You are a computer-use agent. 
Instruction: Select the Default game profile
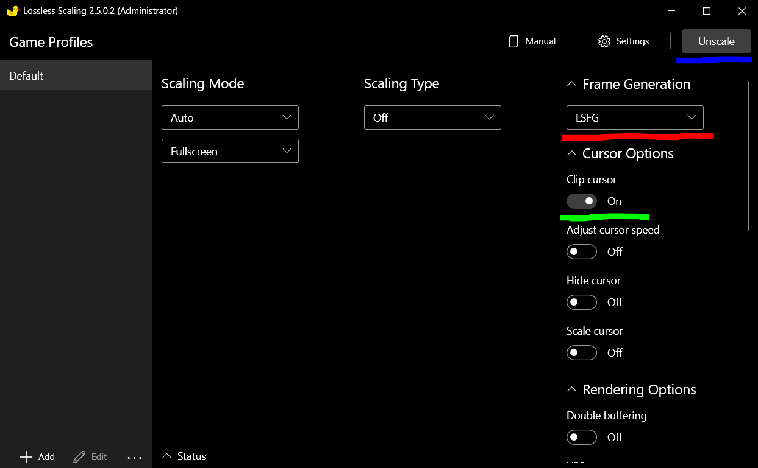[x=76, y=75]
